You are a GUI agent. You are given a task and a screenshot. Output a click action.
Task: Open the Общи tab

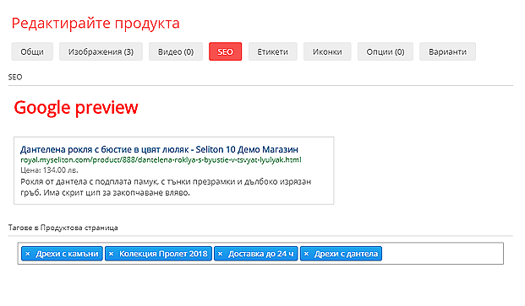32,51
